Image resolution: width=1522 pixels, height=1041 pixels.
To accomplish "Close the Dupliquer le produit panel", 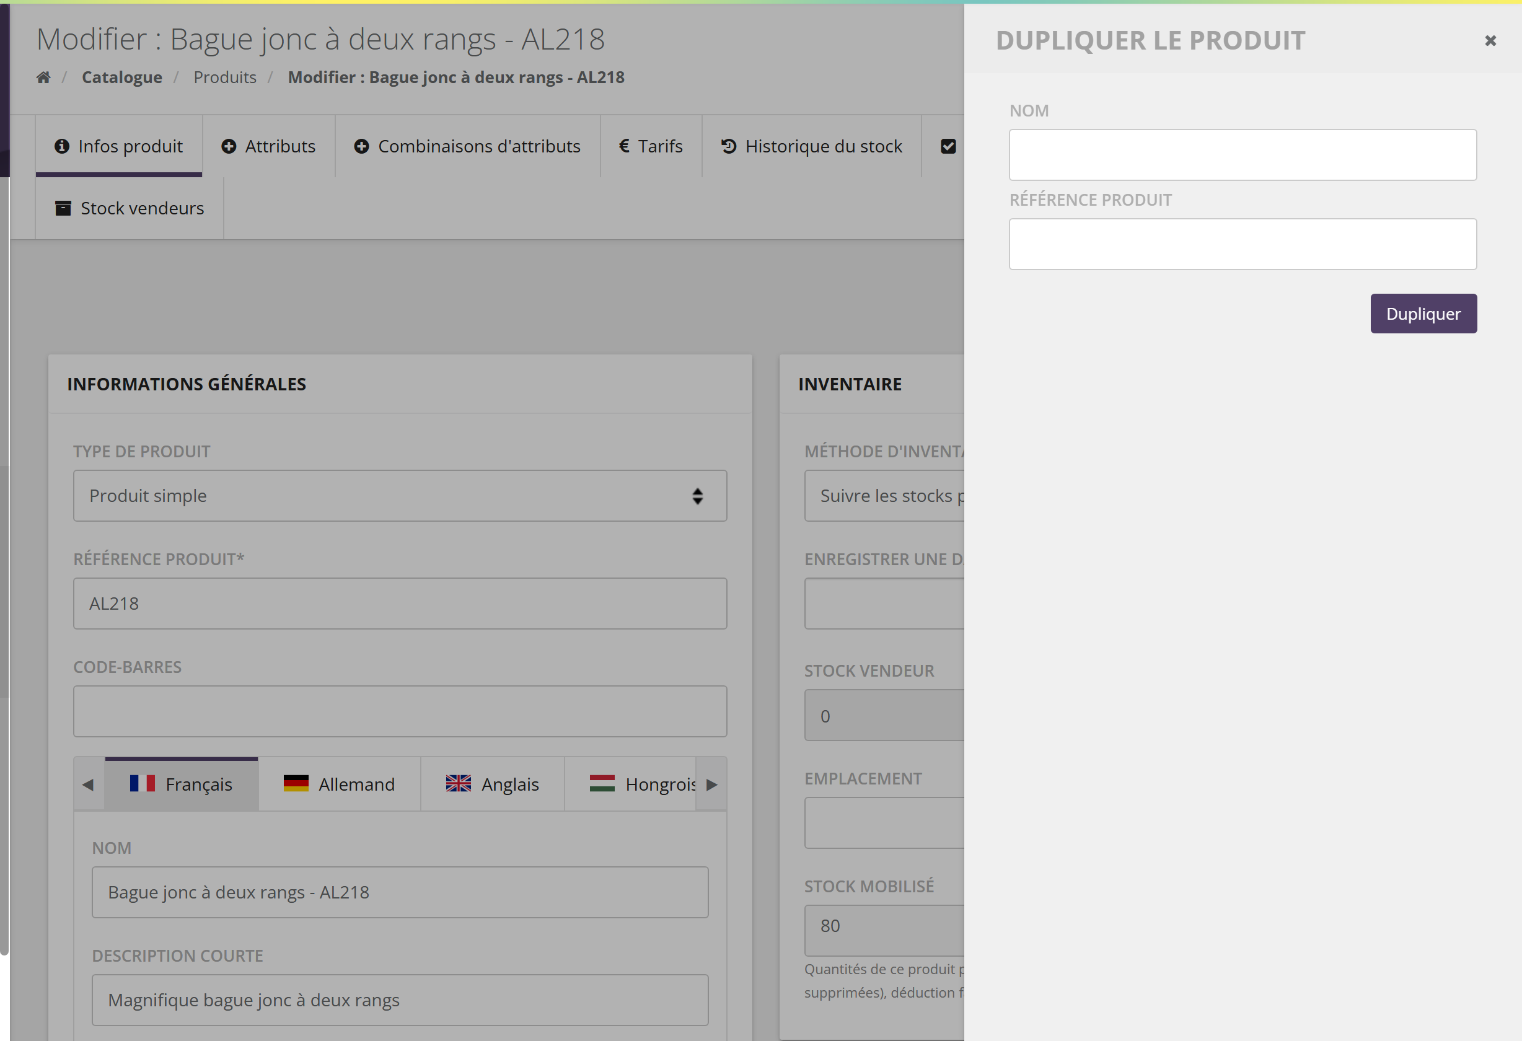I will pos(1490,41).
